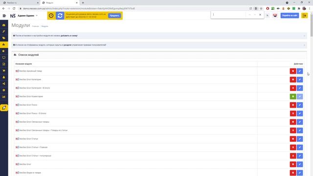The image size is (313, 176).
Task: Click the Главная breadcrumb link
Action: [36, 26]
